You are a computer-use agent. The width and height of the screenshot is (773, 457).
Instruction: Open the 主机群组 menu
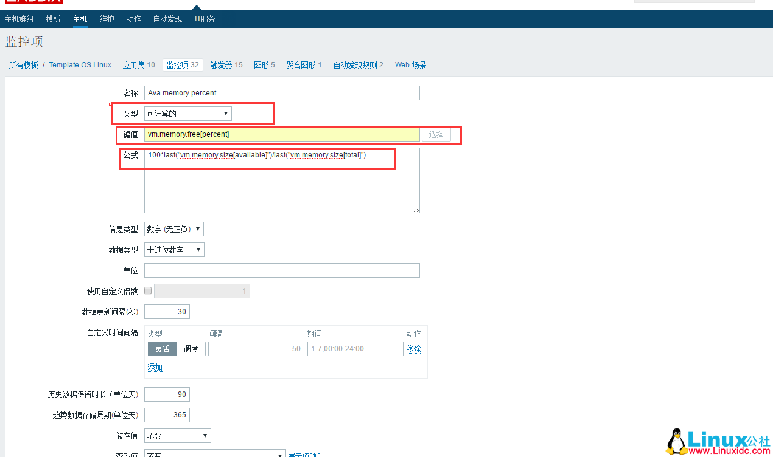tap(18, 19)
